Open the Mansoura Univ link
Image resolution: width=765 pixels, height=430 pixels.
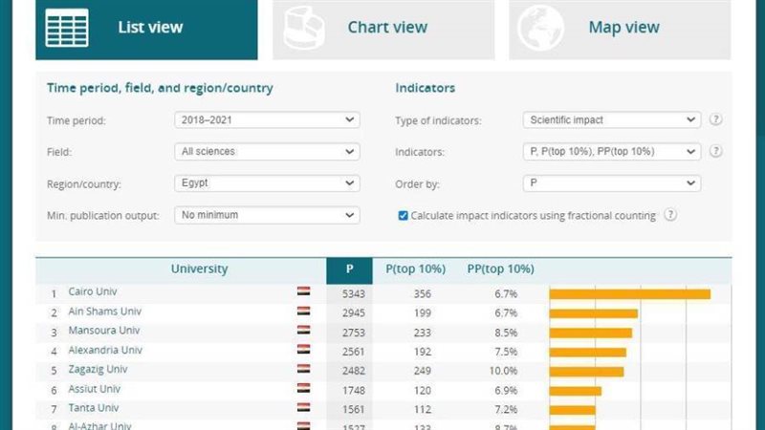99,332
